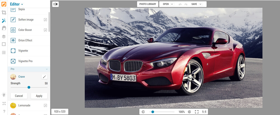
Task: Apply the Crave effect
Action: [x=39, y=96]
